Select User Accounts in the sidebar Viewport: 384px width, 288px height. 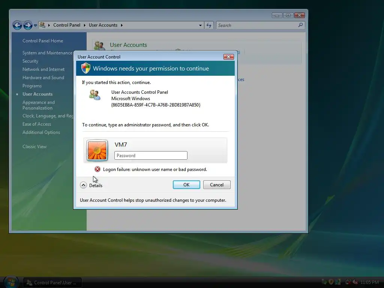37,94
